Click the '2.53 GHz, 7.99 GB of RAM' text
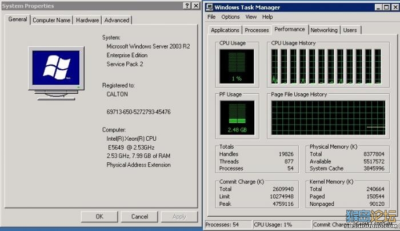Screen dimensions: 400x231 [x=138, y=156]
